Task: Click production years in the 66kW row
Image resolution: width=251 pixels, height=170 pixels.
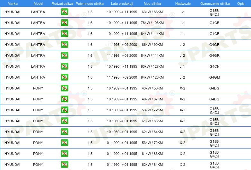Action: click(122, 45)
